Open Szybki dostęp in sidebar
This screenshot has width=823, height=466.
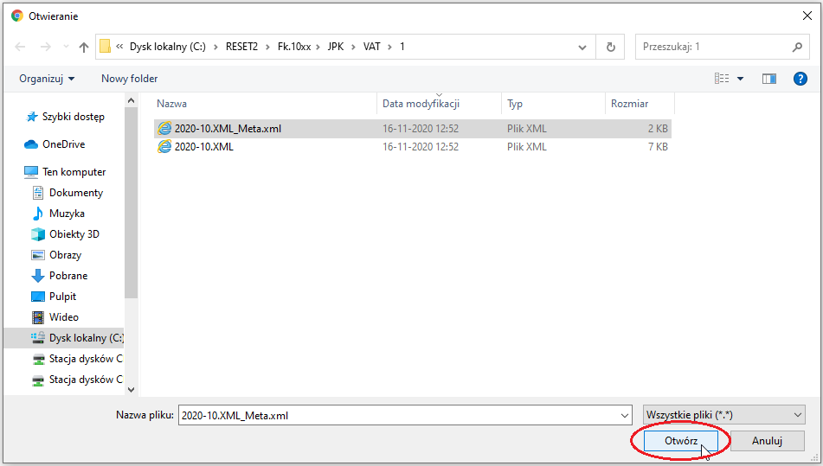tap(73, 117)
